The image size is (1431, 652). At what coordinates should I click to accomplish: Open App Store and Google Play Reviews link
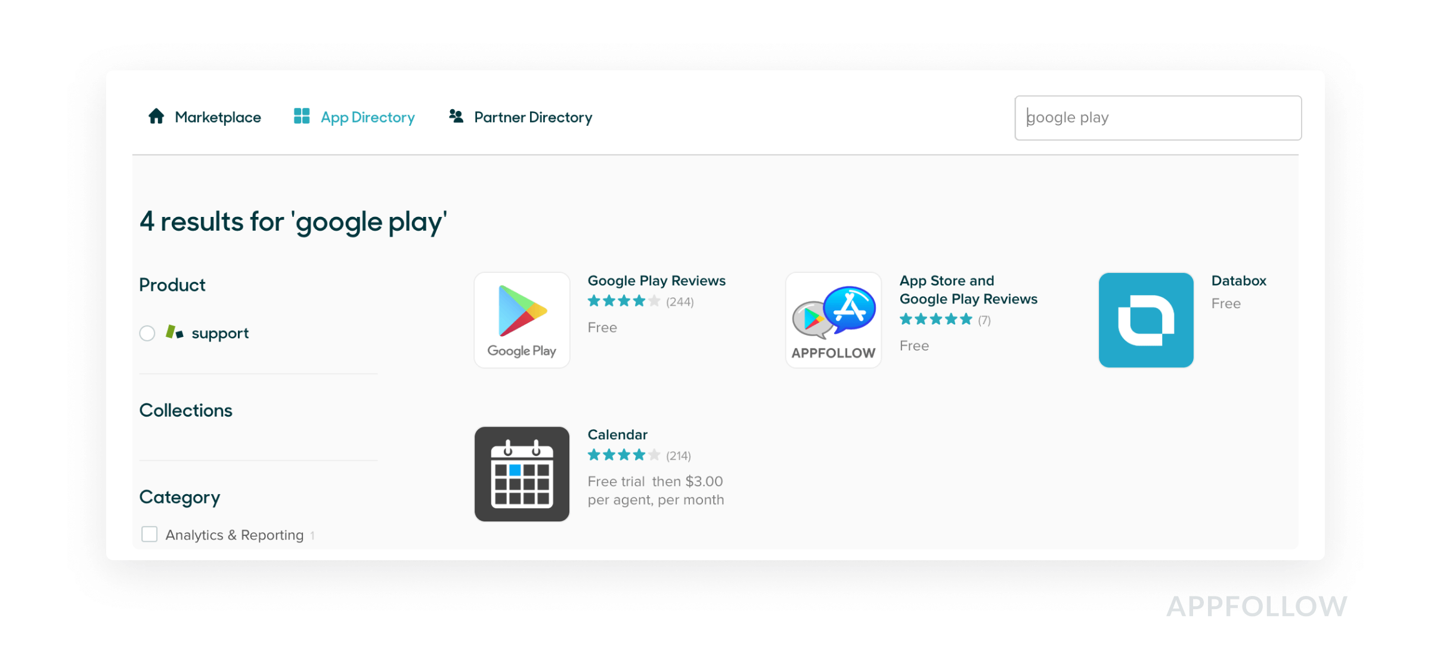968,290
